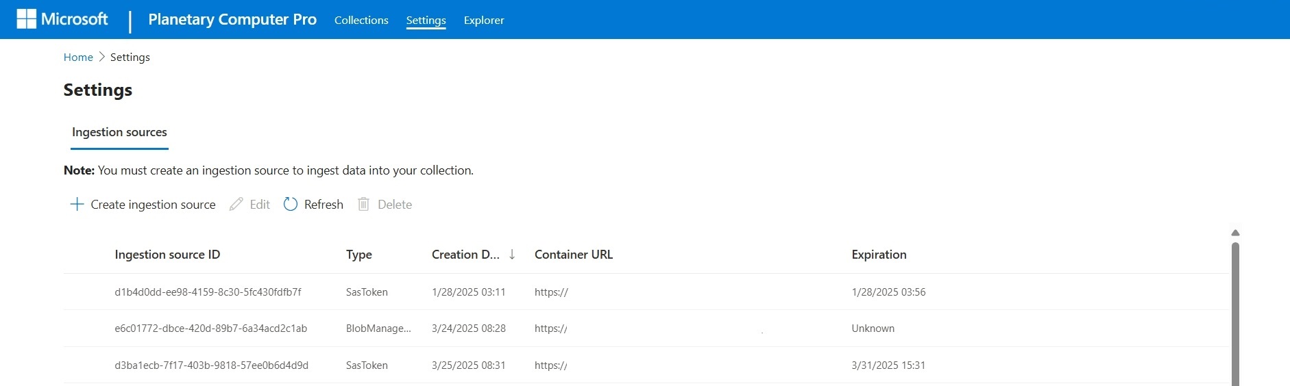The height and width of the screenshot is (386, 1290).
Task: Sort by Type column header
Action: [x=358, y=255]
